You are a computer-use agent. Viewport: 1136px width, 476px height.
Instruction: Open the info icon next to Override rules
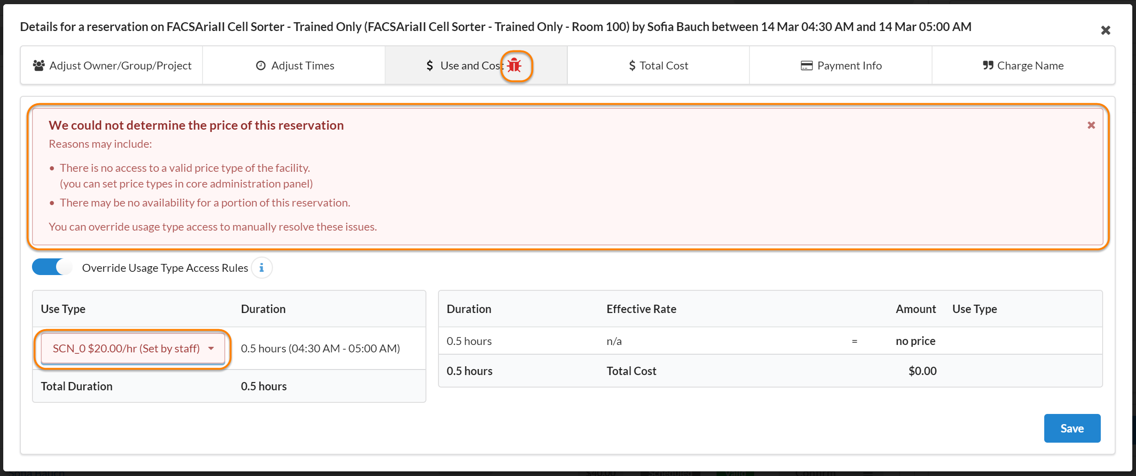coord(261,268)
